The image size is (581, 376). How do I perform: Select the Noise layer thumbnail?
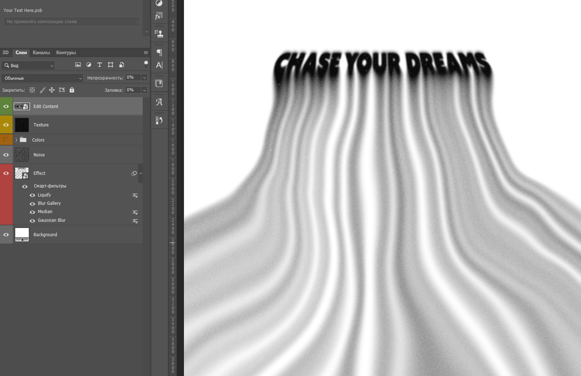point(22,155)
